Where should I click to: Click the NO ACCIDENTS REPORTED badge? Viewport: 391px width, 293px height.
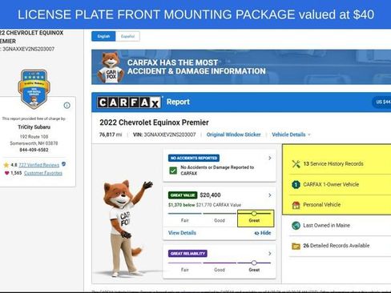194,158
